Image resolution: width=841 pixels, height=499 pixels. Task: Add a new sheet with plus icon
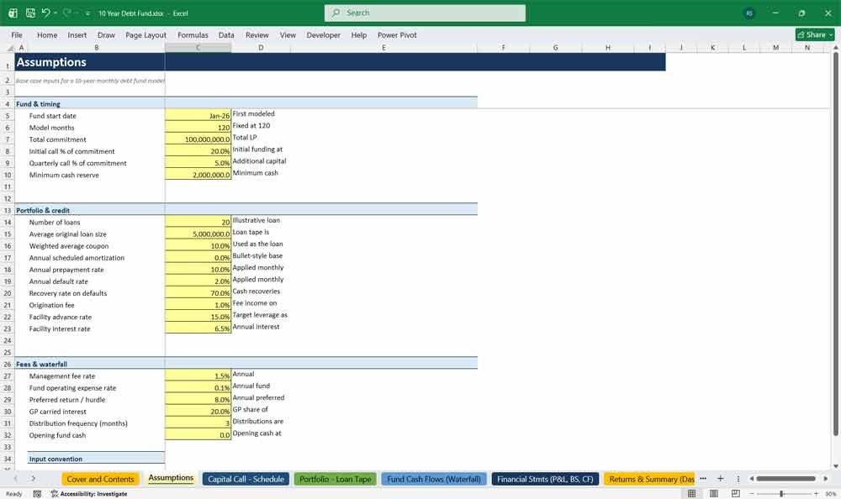[x=721, y=478]
